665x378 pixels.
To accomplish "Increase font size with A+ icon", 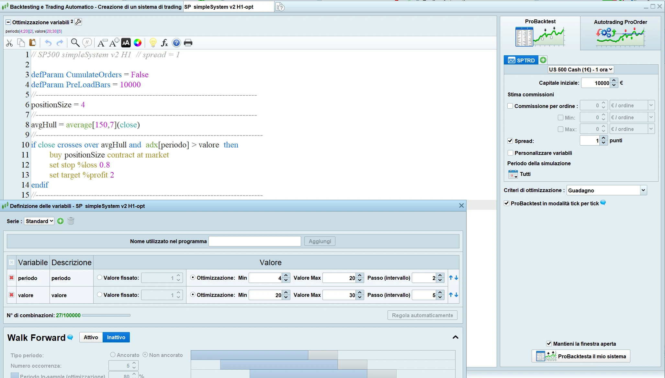I will (x=114, y=43).
